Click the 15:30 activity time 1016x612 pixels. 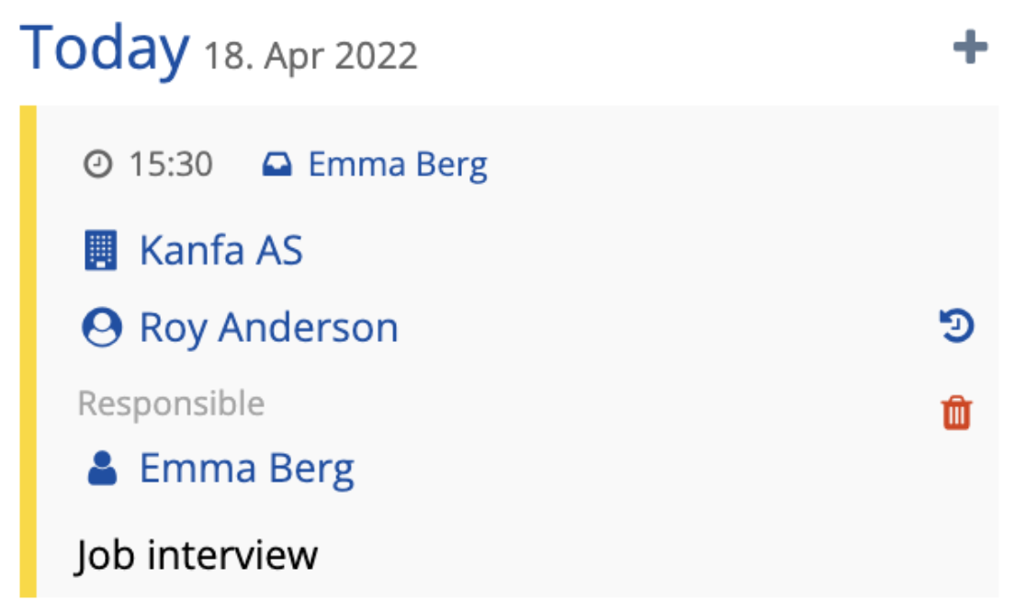click(171, 164)
